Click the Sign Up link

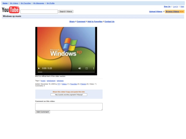coord(167,7)
